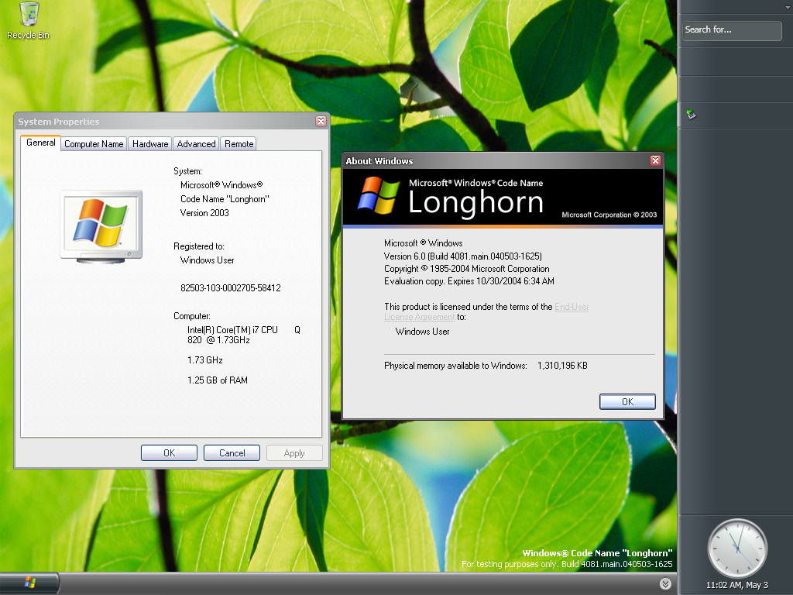793x595 pixels.
Task: Click the desktop 'For testing purposes only' build text
Action: coord(567,564)
